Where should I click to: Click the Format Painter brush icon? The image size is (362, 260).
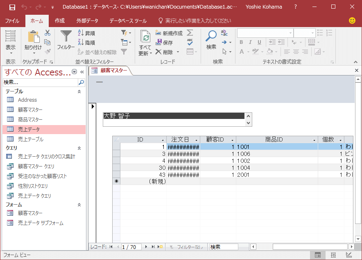click(48, 52)
